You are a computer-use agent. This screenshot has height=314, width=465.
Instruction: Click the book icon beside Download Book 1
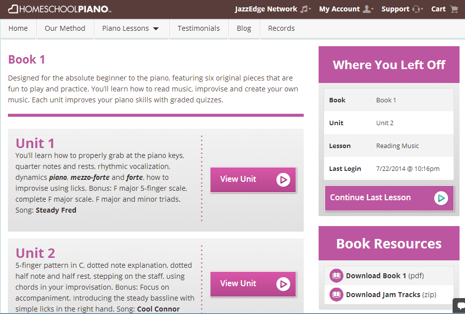tap(336, 276)
